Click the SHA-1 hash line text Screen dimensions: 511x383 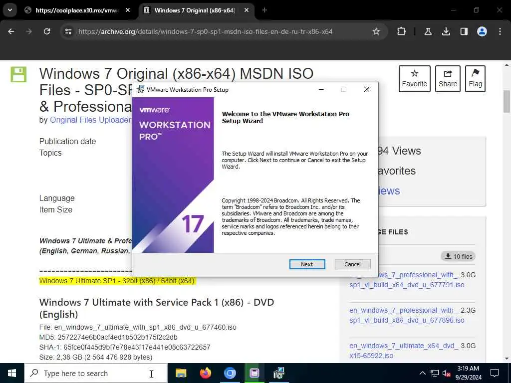[124, 347]
